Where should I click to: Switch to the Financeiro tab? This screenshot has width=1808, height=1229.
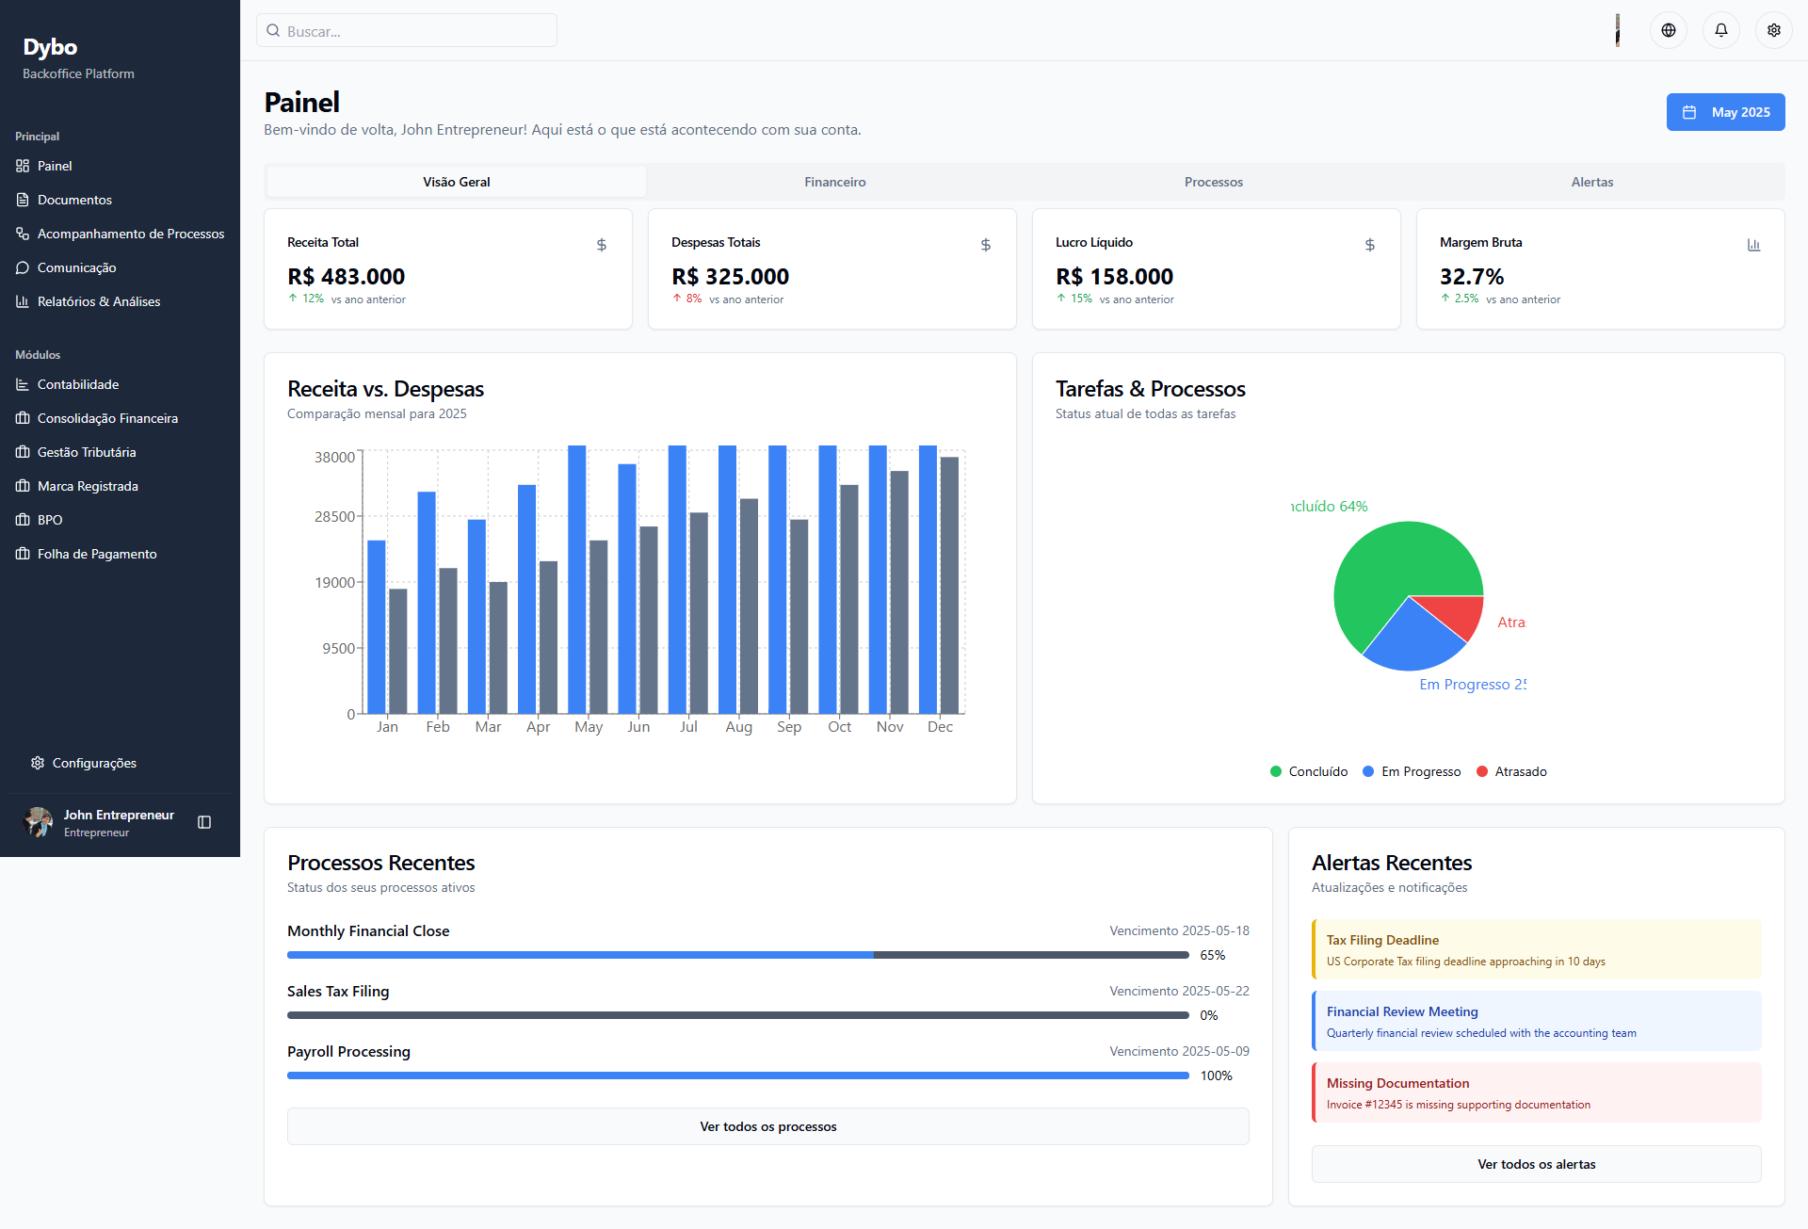click(835, 182)
